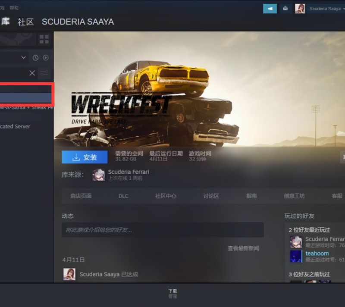345x307 pixels.
Task: Expand the Scuderia Saaya account dropdown
Action: pos(327,9)
